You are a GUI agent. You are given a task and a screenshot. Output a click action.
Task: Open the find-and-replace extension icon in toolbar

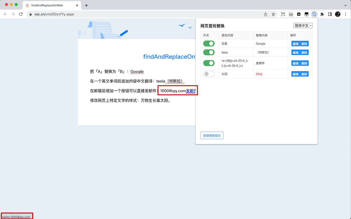tap(314, 14)
